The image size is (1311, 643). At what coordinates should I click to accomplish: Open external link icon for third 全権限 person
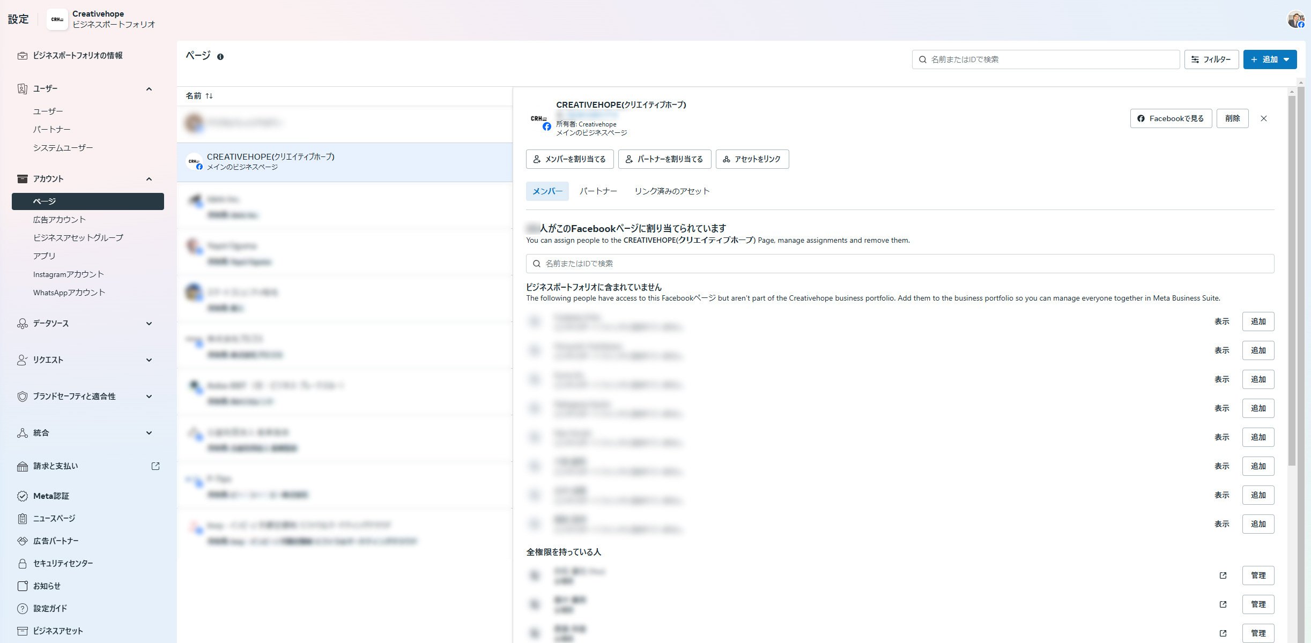[1223, 633]
